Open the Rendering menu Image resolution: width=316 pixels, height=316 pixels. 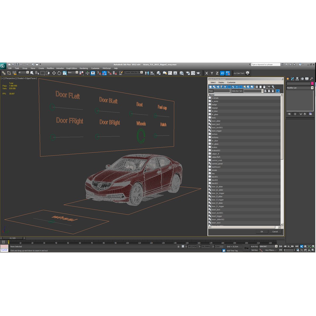[x=84, y=68]
